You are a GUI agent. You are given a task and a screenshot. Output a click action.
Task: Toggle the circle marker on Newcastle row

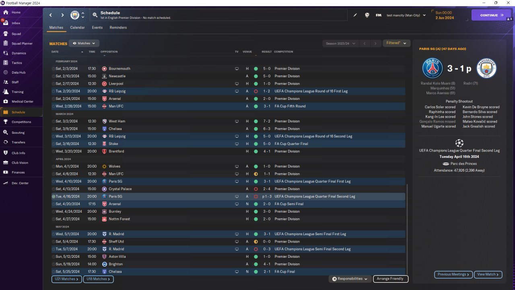pos(54,76)
